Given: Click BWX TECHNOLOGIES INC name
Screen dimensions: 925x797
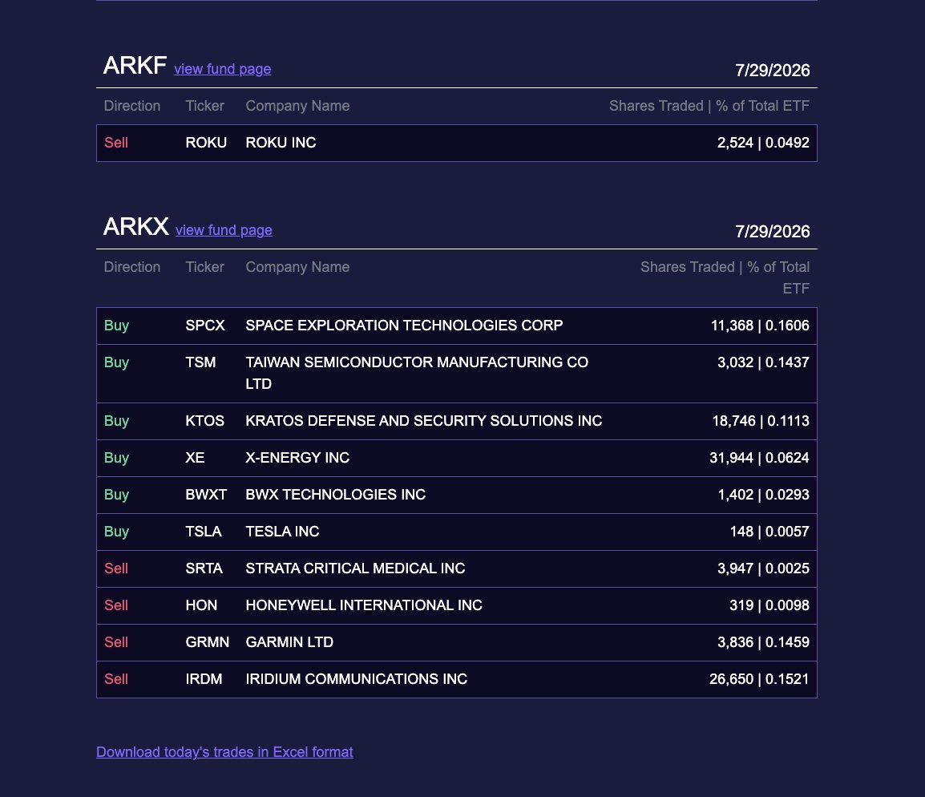Looking at the screenshot, I should (x=336, y=495).
